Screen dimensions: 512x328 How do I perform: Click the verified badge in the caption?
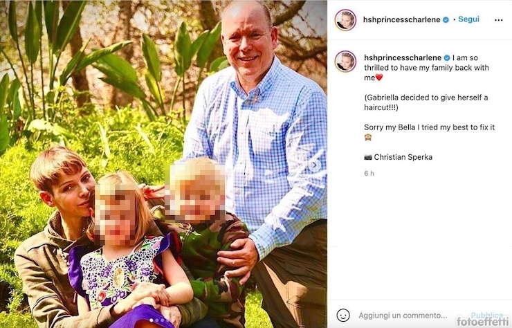(x=447, y=58)
